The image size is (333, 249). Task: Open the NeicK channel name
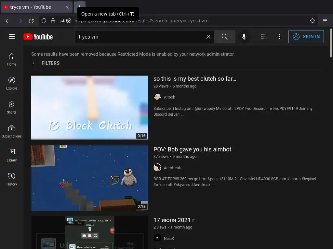click(x=169, y=239)
